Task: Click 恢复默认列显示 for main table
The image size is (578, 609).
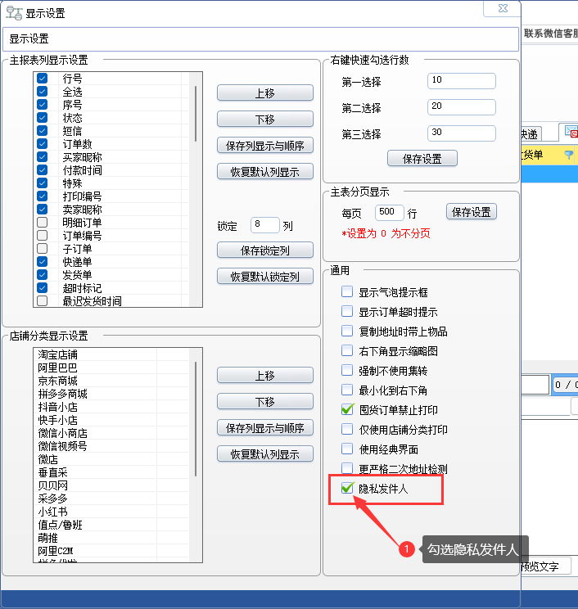Action: (x=265, y=171)
